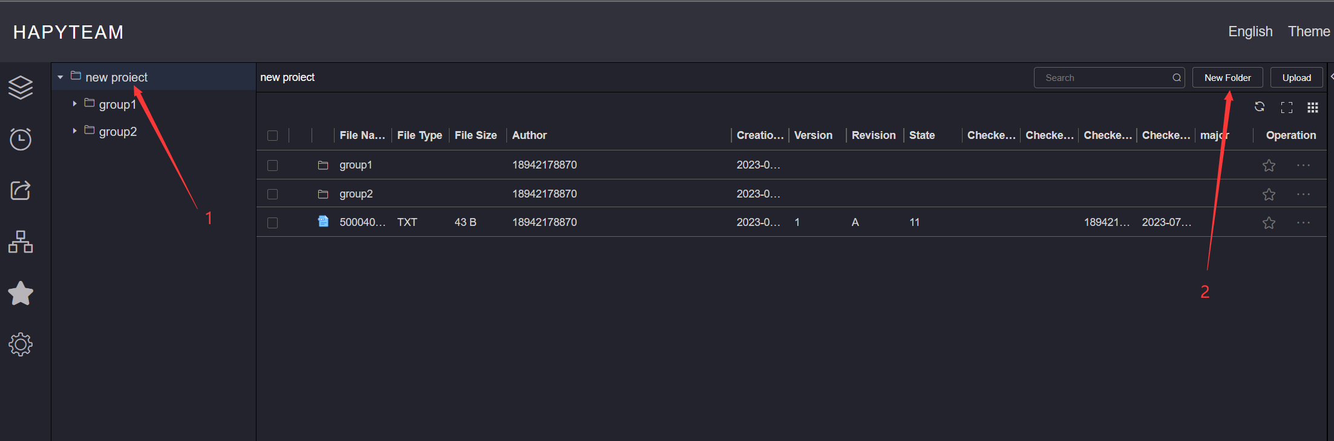This screenshot has height=441, width=1334.
Task: Open the organization hierarchy icon in sidebar
Action: pos(21,242)
